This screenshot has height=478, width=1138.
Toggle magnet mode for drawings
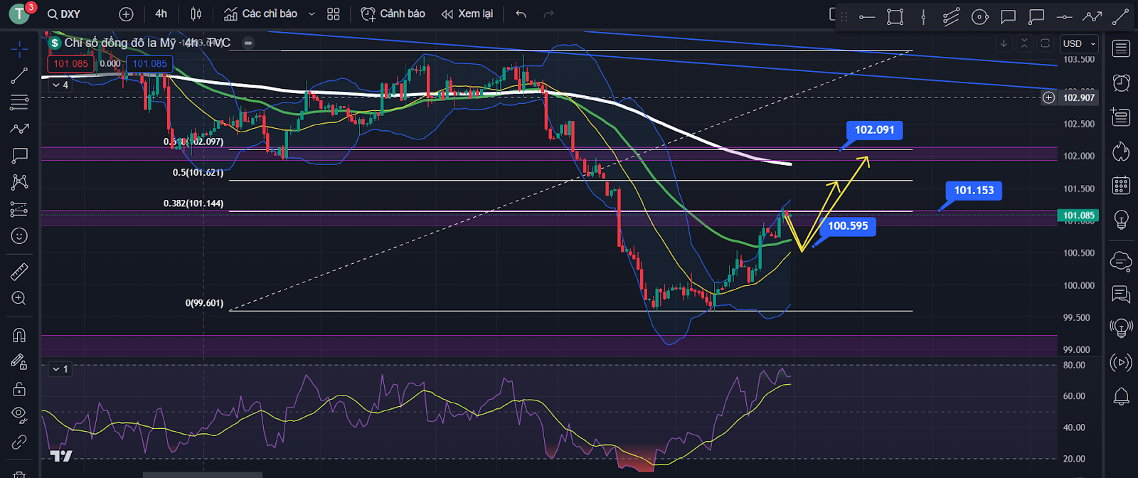pyautogui.click(x=19, y=335)
